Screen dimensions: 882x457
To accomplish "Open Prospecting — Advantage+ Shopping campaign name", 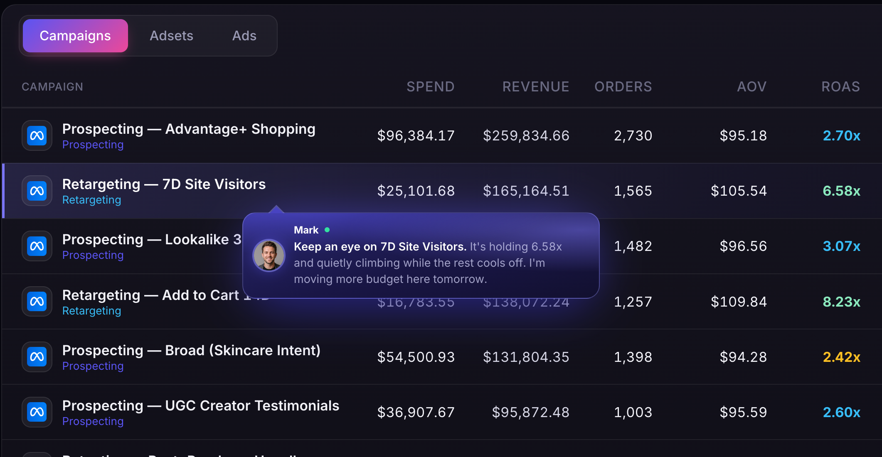I will point(189,129).
